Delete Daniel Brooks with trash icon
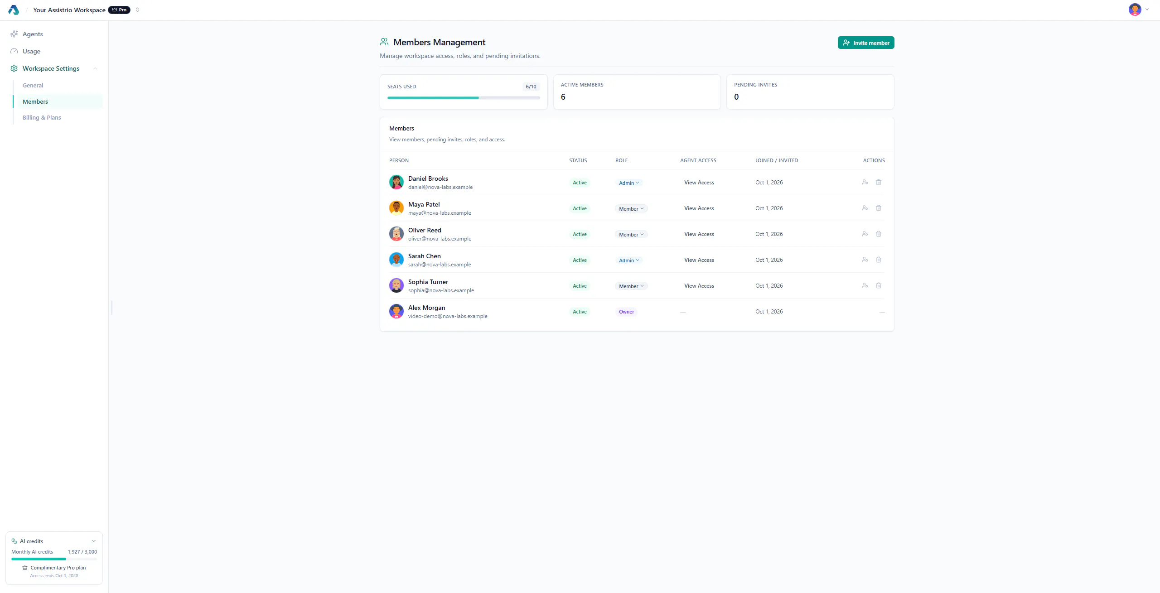Screen dimensions: 1160x593 (x=879, y=182)
